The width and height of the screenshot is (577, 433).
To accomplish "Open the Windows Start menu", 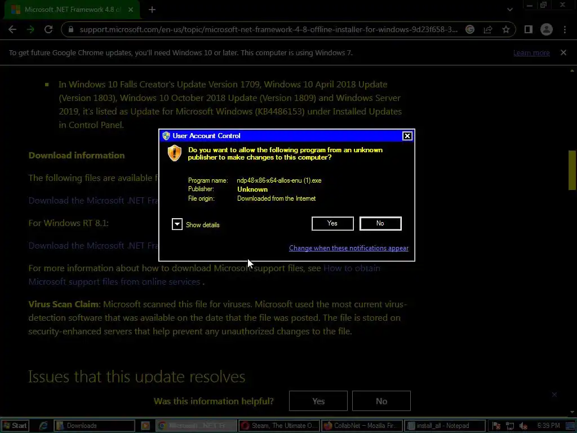I will (x=15, y=426).
